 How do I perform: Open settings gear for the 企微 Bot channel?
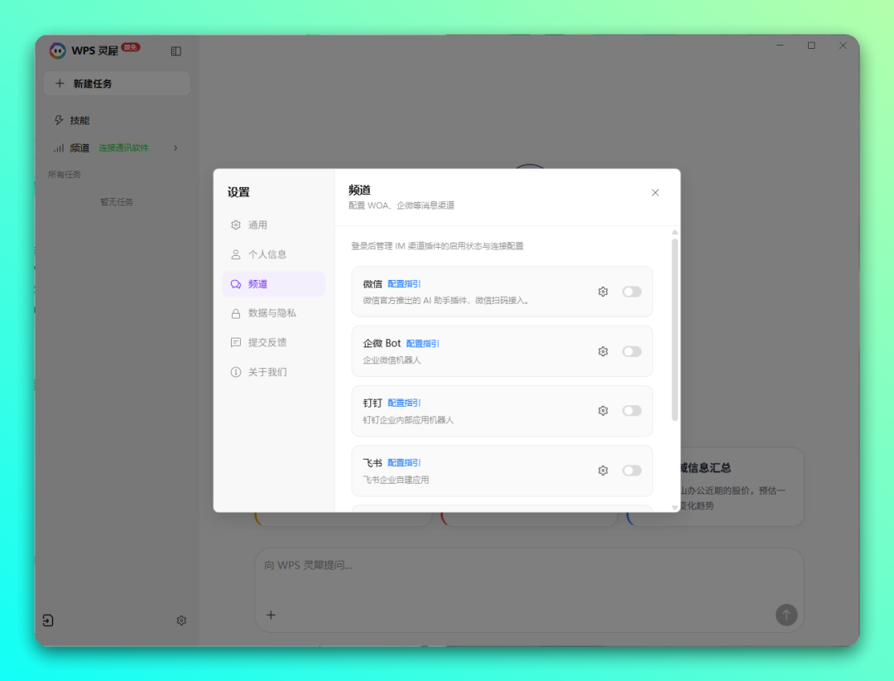pos(603,350)
